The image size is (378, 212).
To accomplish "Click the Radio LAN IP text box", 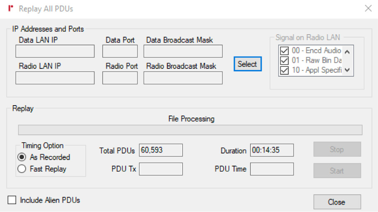I will coord(55,78).
